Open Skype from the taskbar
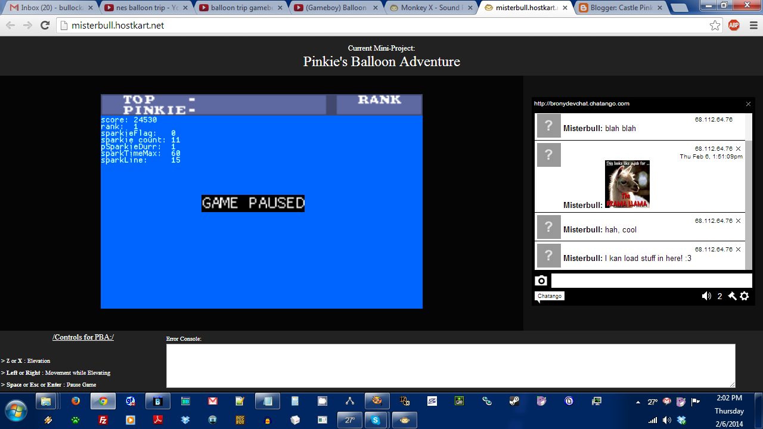Viewport: 763px width, 429px height. point(376,420)
